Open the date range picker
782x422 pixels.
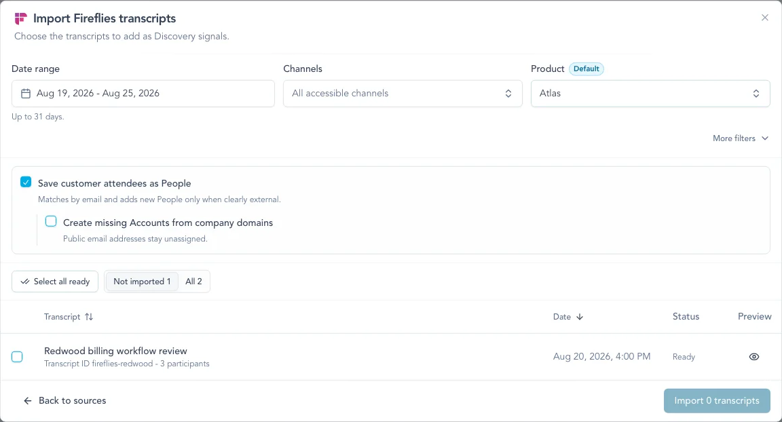(143, 93)
